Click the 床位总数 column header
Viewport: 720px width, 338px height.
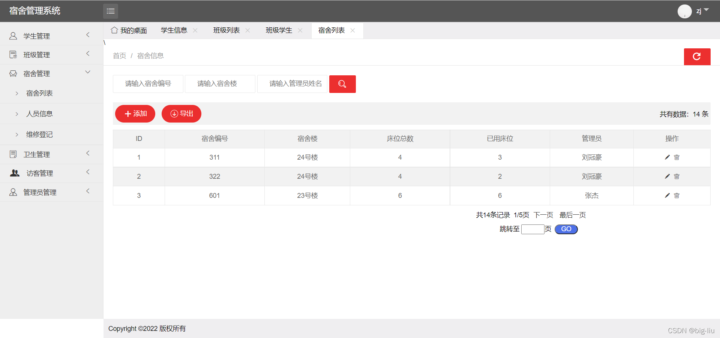pyautogui.click(x=400, y=139)
